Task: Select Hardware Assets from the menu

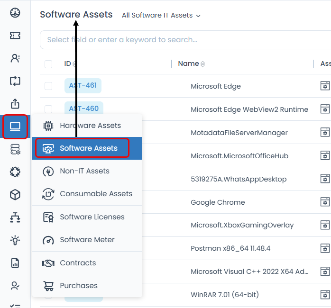Action: pos(87,126)
